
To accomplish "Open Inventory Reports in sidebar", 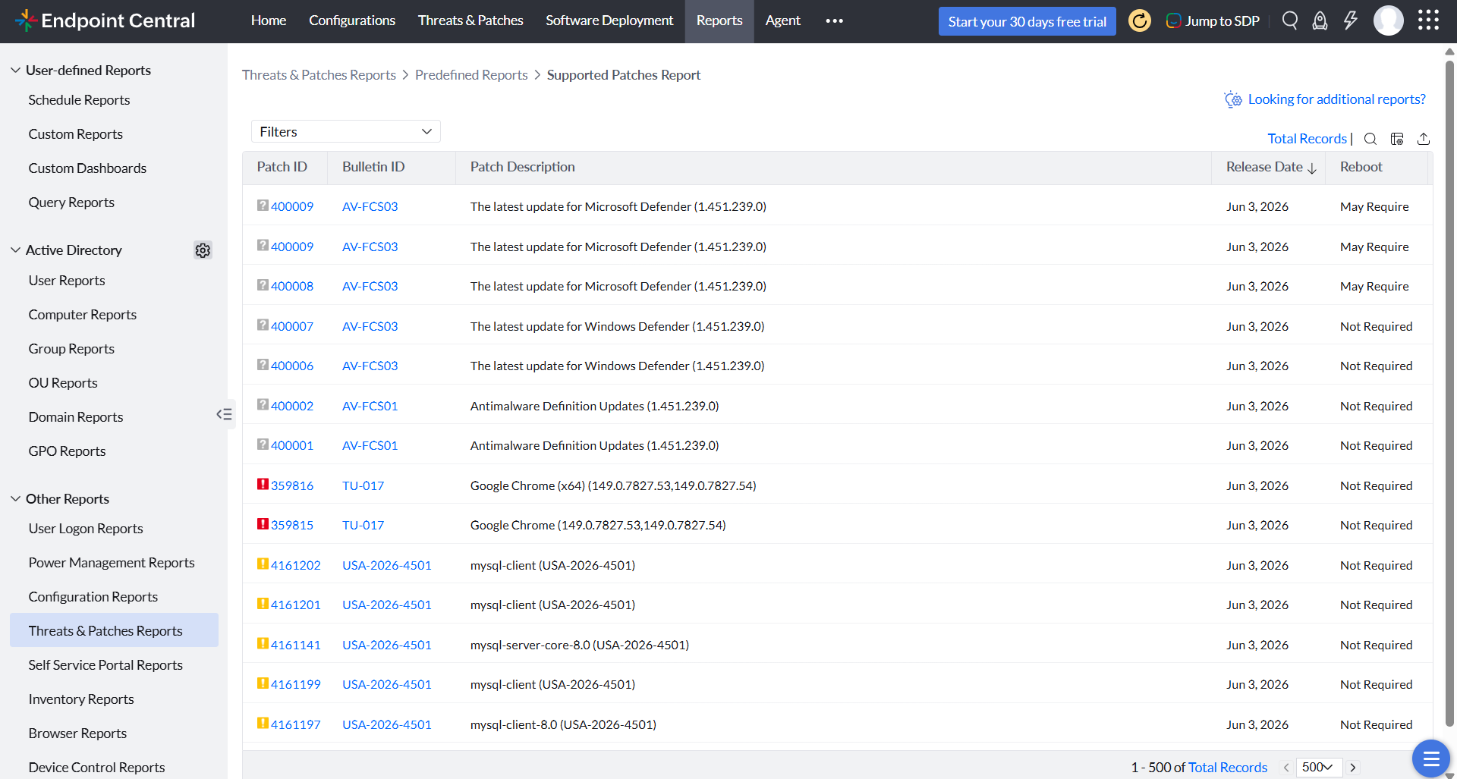I will [81, 699].
